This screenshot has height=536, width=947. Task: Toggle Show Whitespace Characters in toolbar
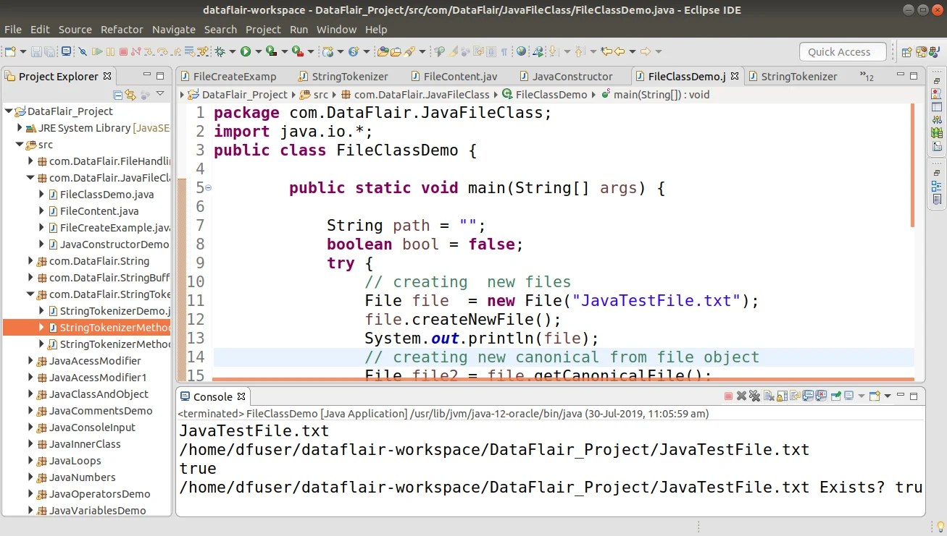pos(504,51)
